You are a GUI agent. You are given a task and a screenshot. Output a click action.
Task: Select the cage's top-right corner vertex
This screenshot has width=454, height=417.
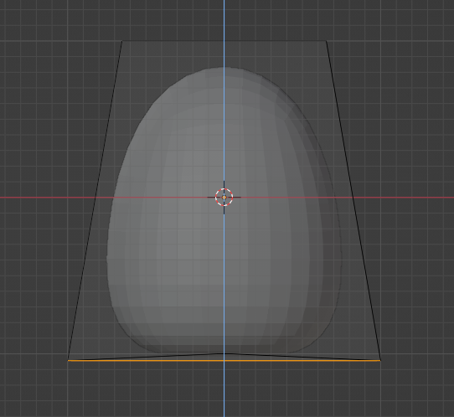pos(327,41)
